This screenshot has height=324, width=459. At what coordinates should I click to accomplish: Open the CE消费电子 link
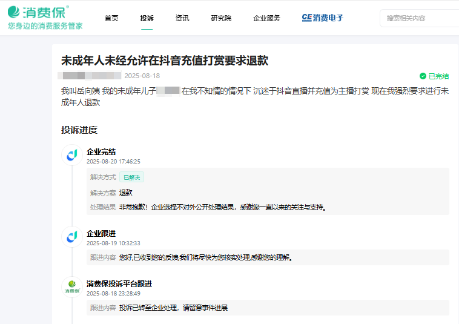click(322, 18)
